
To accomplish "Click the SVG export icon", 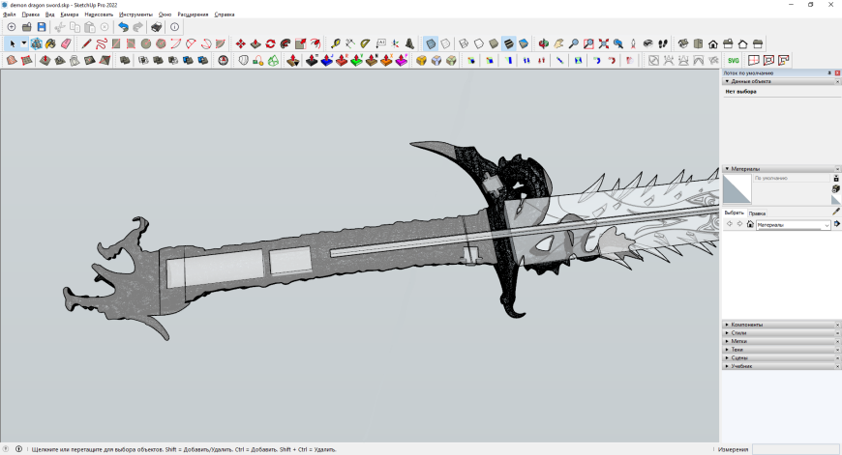I will pos(735,60).
